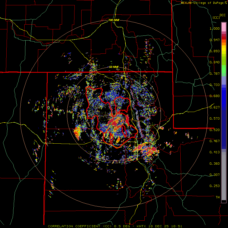This screenshot has width=228, height=228.
Task: Click the '[CC]' legend unit label
Action: [216, 17]
